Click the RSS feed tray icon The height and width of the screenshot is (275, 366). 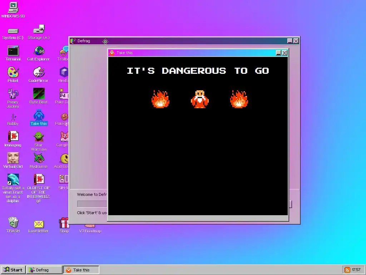(x=347, y=270)
